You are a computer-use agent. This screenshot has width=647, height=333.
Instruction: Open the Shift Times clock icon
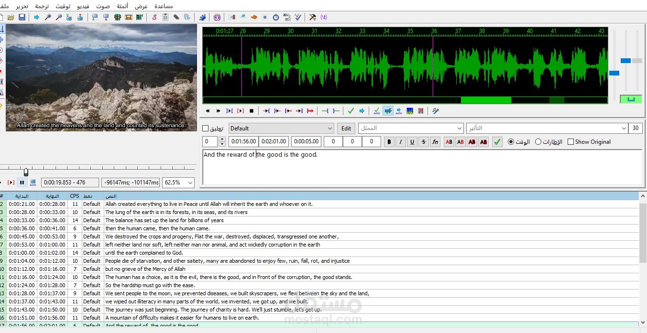[276, 17]
